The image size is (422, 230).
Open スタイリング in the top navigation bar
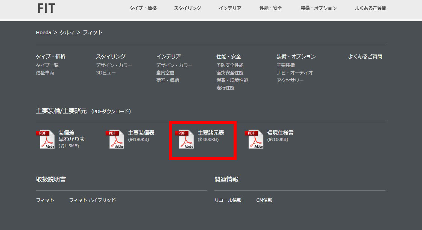[187, 8]
